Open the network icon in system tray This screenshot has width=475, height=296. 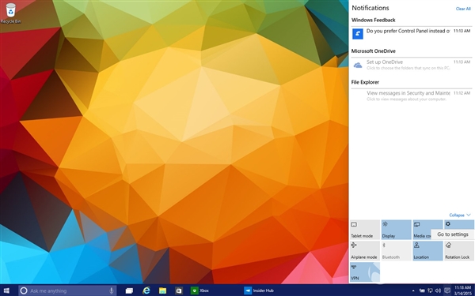tap(430, 290)
